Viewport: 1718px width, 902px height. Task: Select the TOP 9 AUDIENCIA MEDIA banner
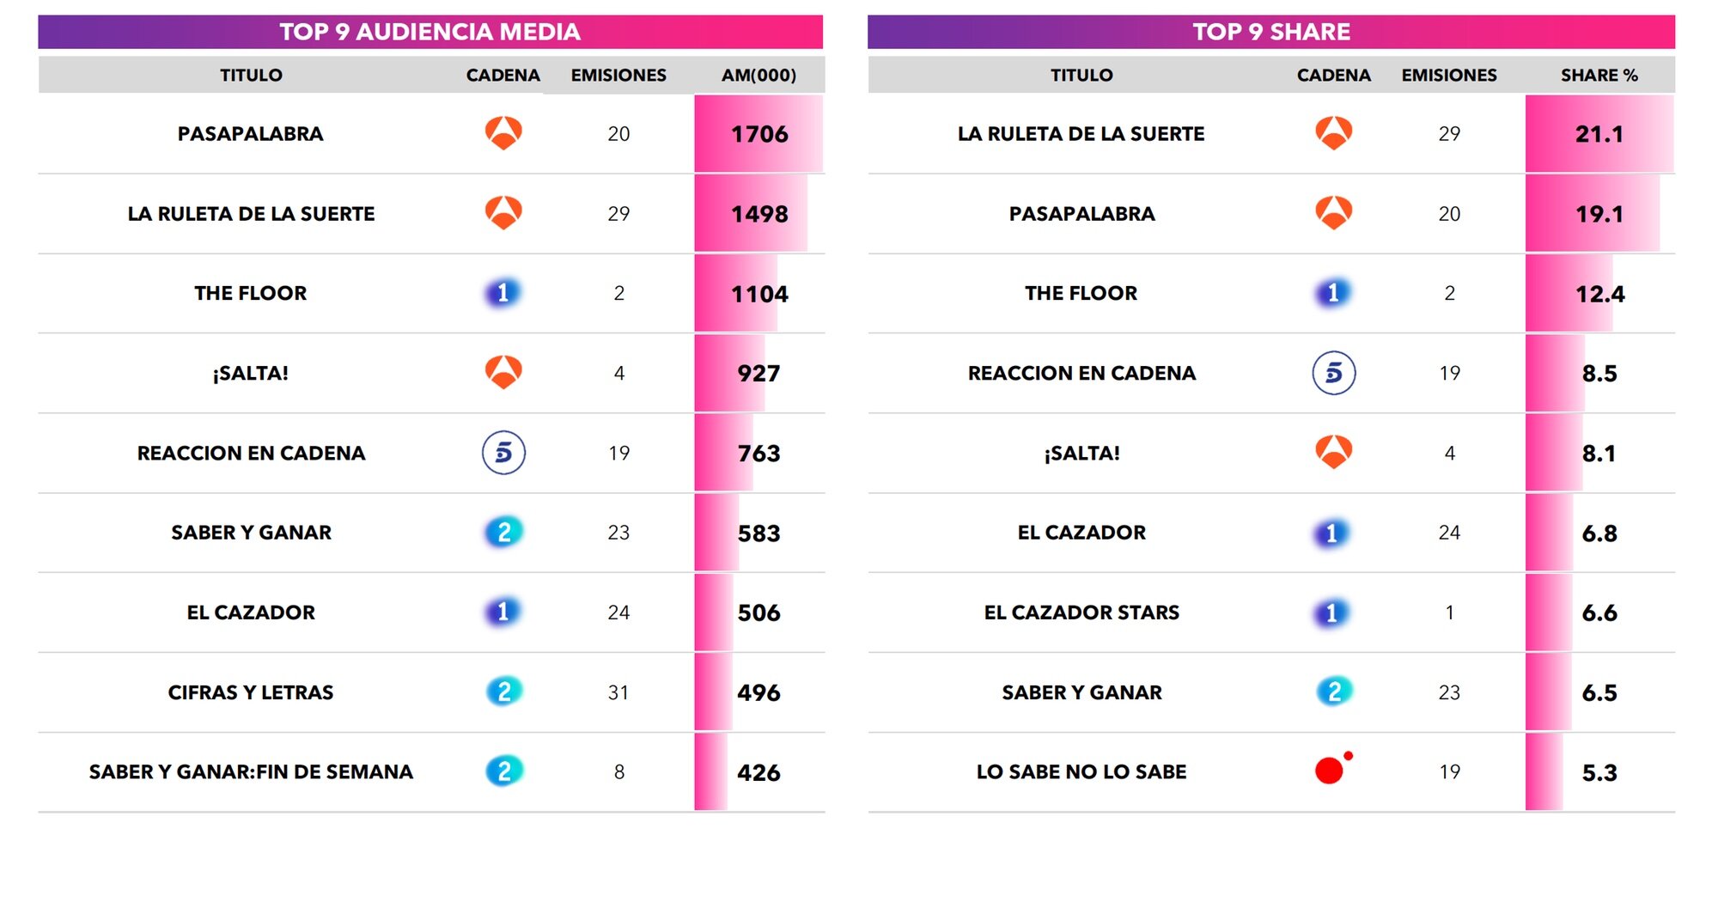pos(430,32)
